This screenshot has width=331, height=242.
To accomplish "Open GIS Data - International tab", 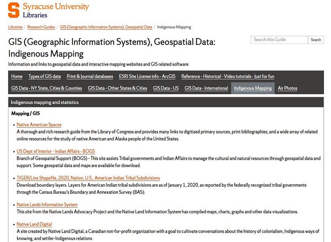I will click(206, 88).
